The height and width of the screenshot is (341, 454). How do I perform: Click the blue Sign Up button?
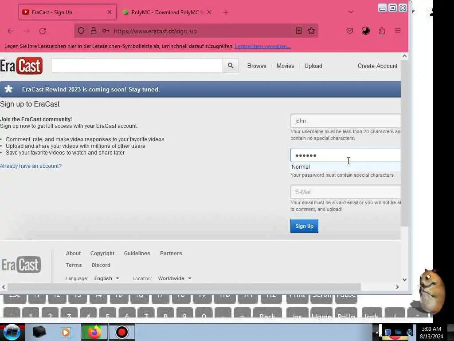304,226
